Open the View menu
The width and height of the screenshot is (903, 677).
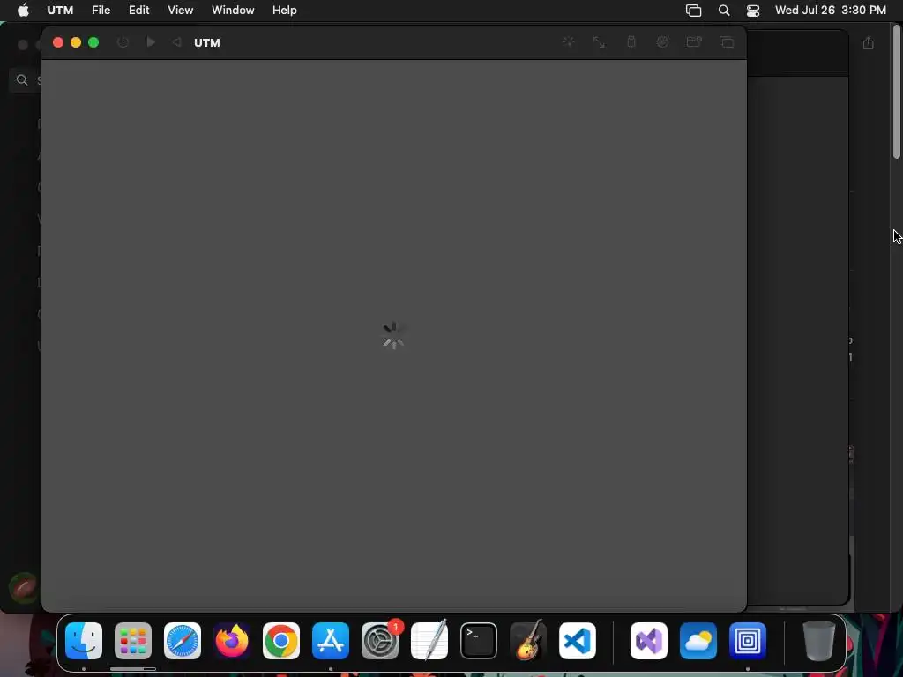tap(180, 11)
